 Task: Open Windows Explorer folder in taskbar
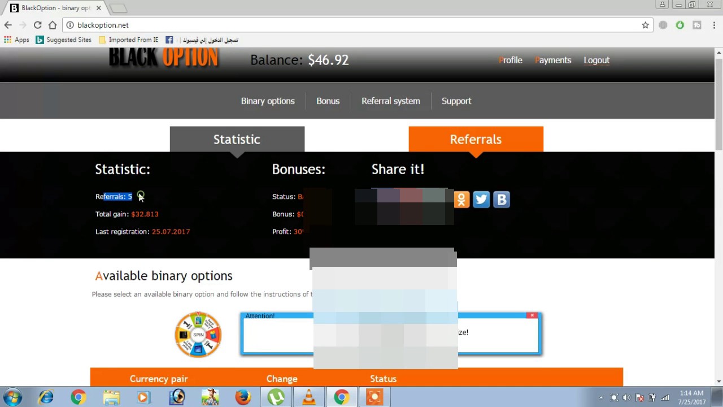pyautogui.click(x=111, y=397)
